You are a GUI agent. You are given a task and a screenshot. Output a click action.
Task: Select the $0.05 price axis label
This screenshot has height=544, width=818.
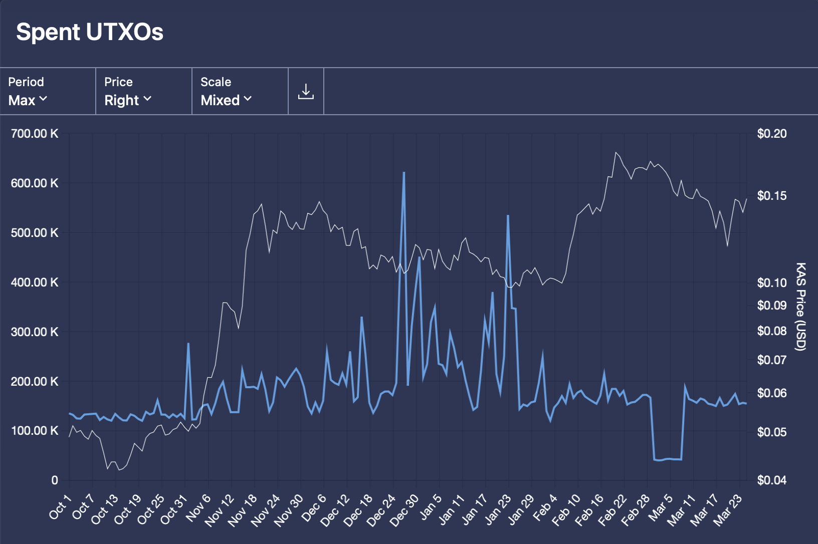click(772, 432)
